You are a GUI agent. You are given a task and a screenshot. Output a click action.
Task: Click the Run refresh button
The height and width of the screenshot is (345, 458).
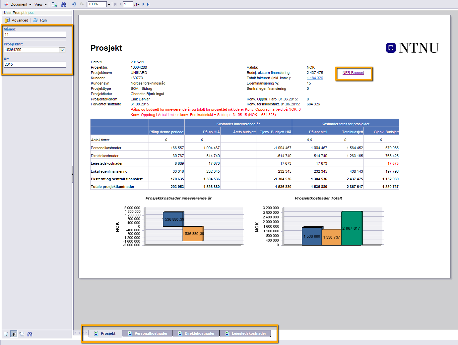(x=40, y=20)
